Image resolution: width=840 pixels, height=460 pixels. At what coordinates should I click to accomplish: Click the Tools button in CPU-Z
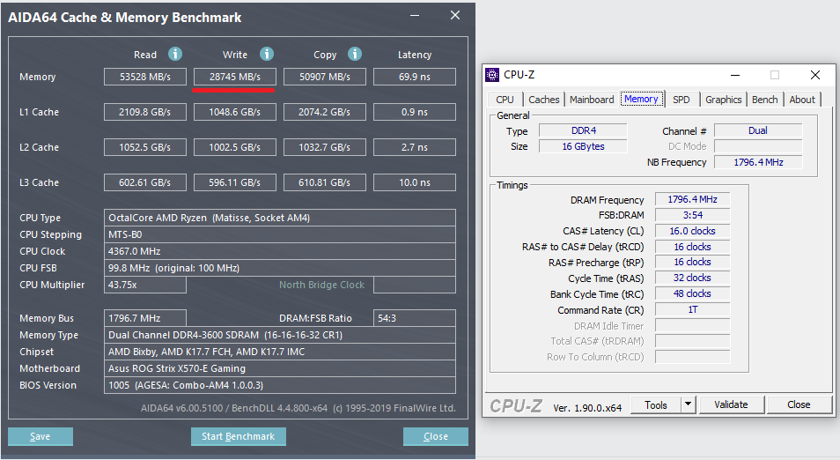(656, 404)
